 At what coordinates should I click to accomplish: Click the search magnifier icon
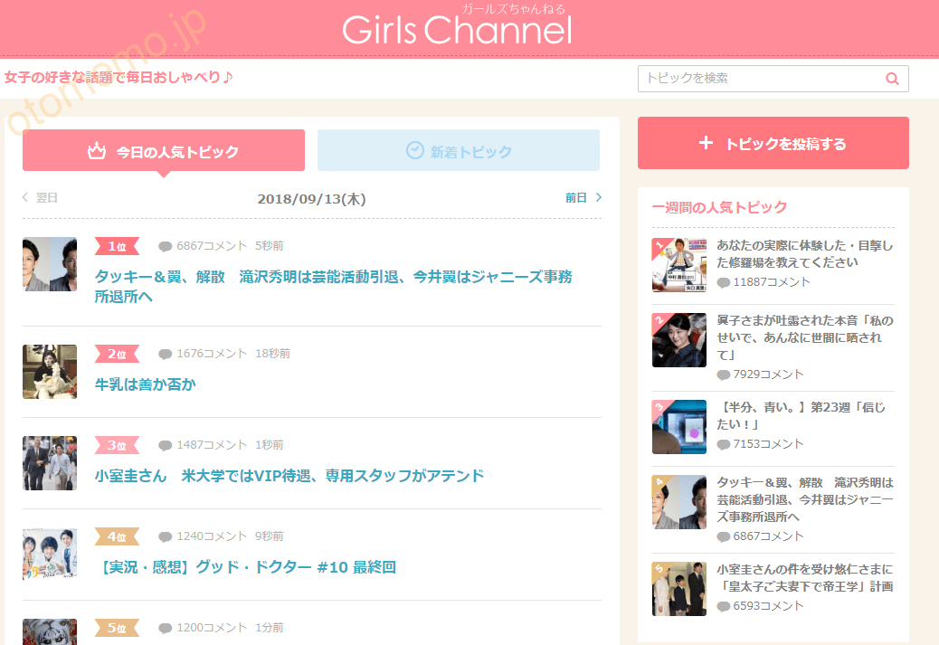click(x=892, y=79)
